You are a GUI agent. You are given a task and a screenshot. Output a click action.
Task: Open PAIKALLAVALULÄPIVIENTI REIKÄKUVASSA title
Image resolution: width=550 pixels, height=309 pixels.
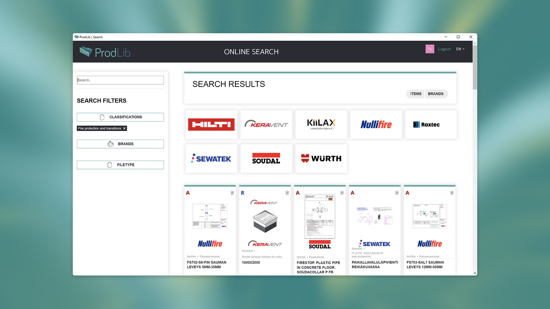tap(375, 265)
